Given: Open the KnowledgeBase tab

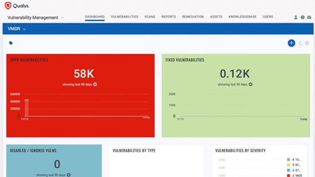Looking at the screenshot, I should (x=242, y=17).
